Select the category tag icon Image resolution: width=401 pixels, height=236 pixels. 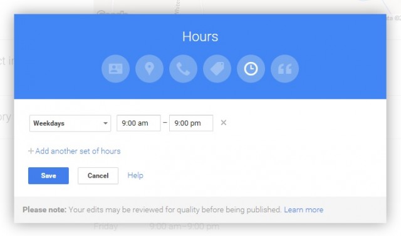[x=217, y=69]
